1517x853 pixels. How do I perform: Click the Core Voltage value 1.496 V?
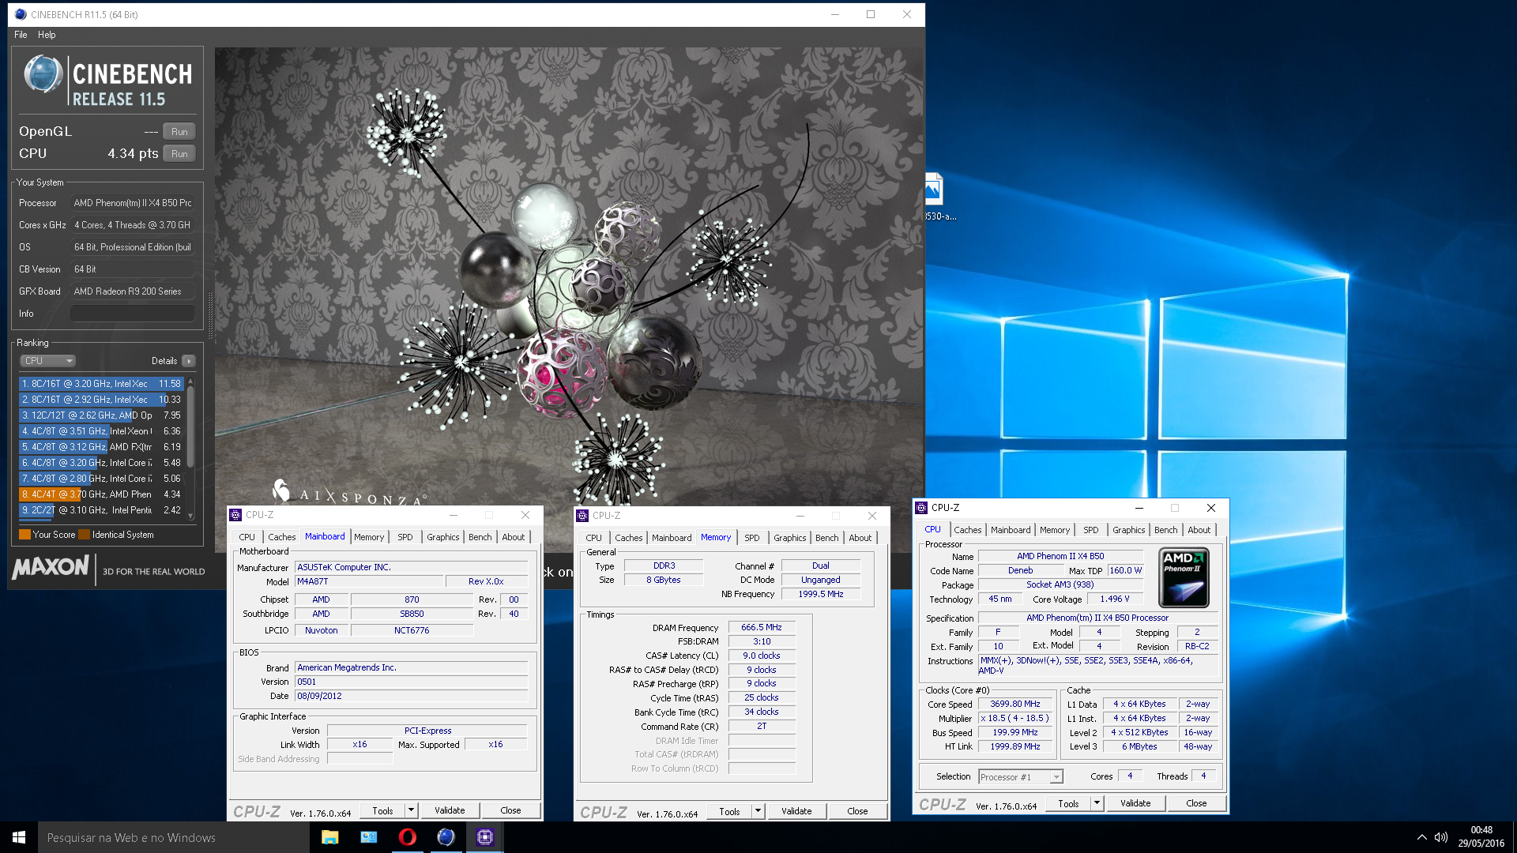pyautogui.click(x=1114, y=599)
